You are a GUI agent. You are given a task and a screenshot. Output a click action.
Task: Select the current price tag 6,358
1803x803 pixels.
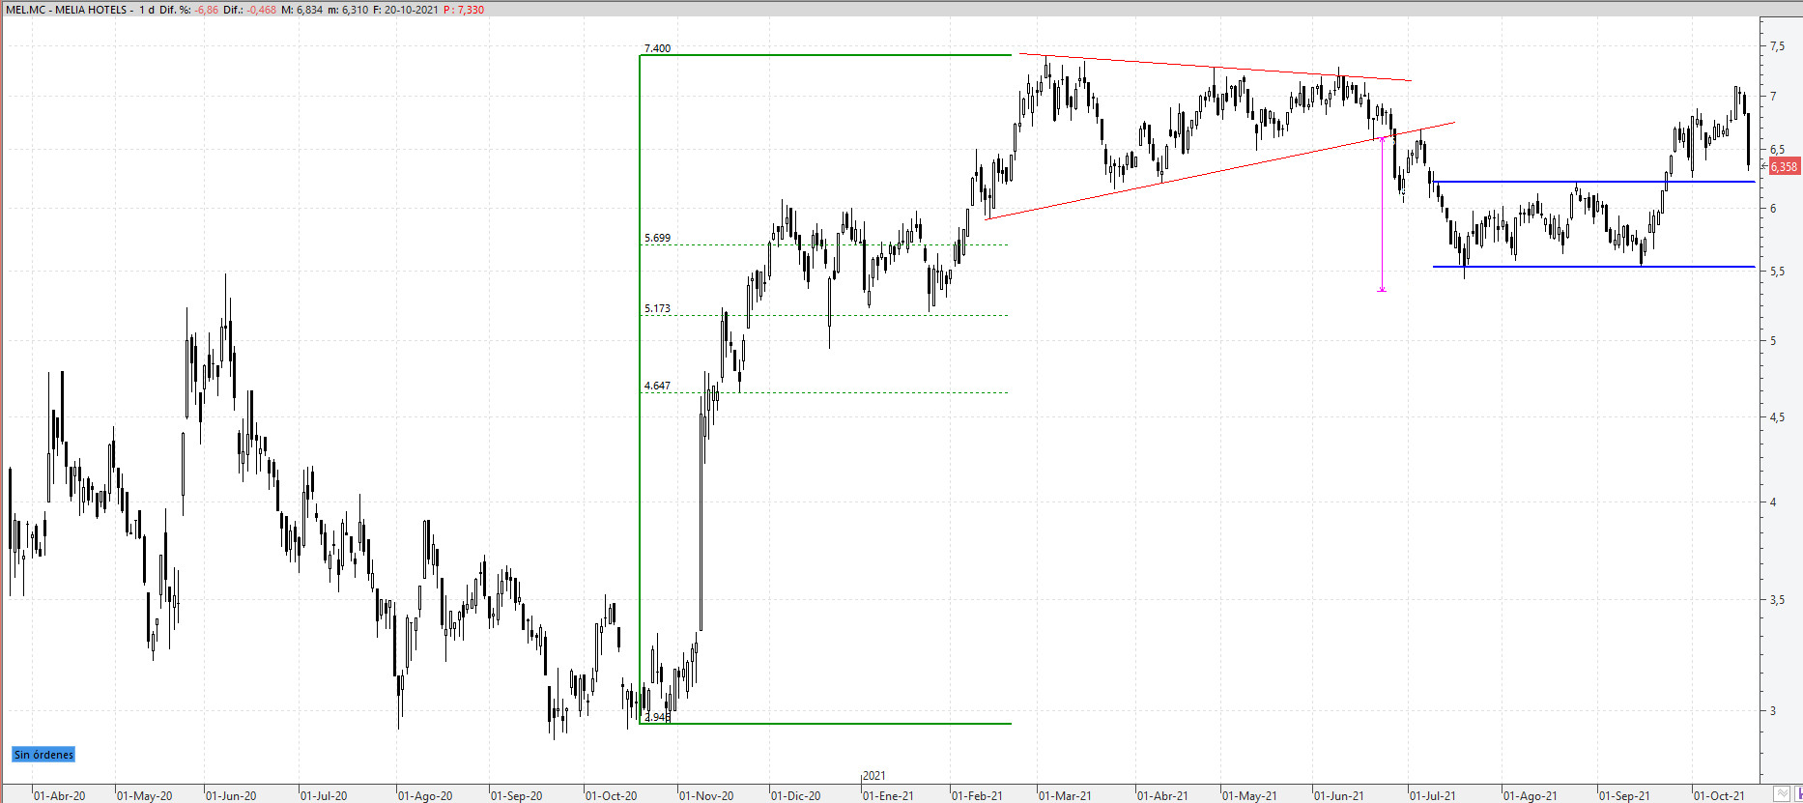pyautogui.click(x=1784, y=167)
